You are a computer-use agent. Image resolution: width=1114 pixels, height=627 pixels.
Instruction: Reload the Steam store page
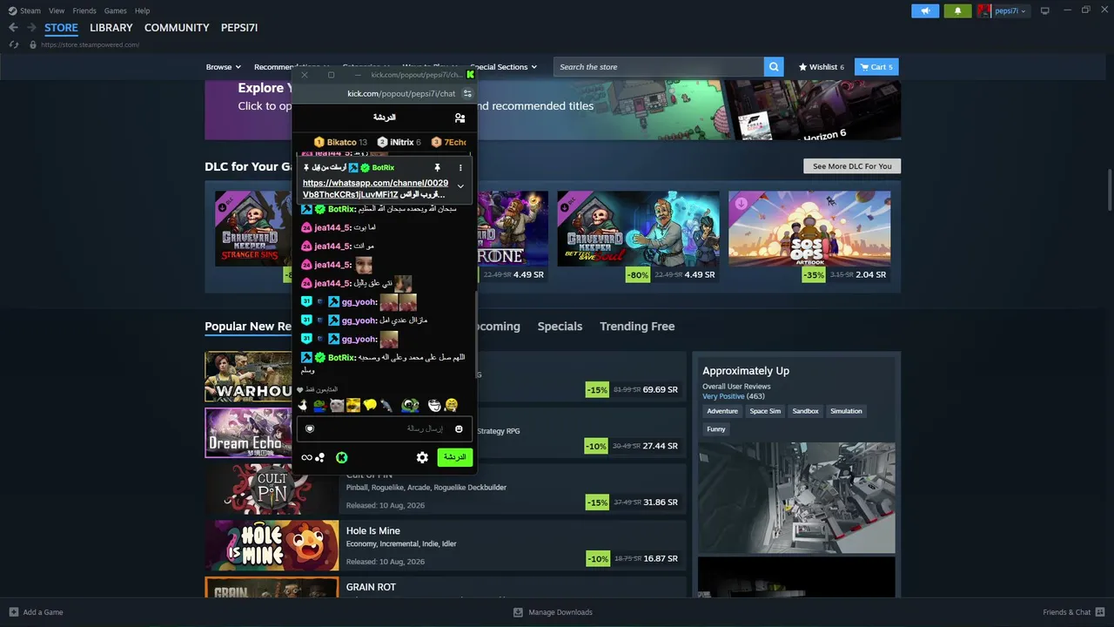click(13, 44)
